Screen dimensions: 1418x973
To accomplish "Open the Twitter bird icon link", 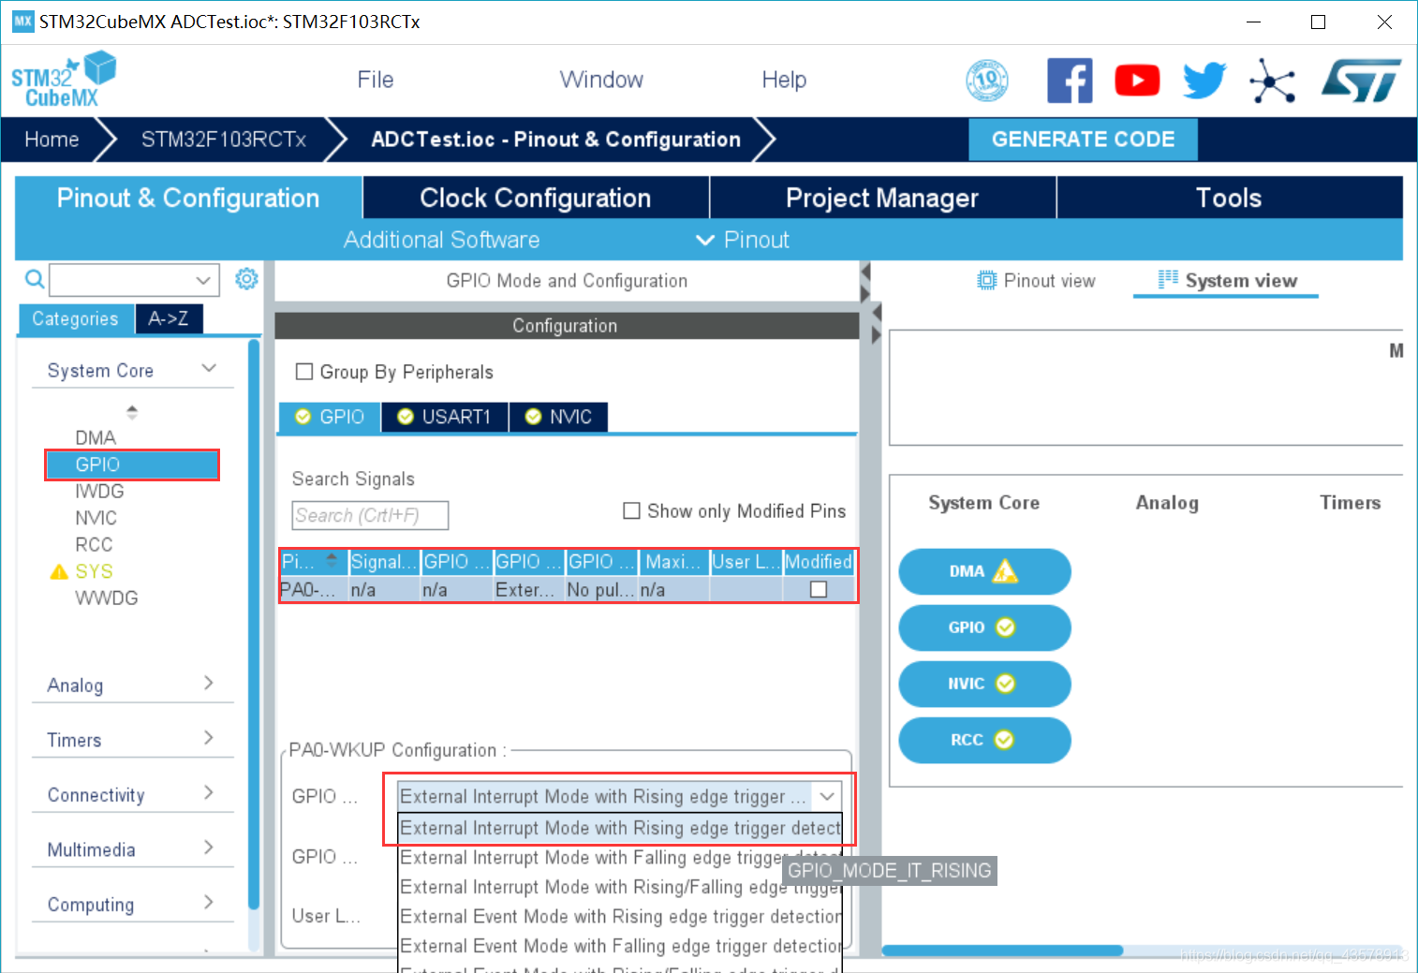I will click(1204, 81).
